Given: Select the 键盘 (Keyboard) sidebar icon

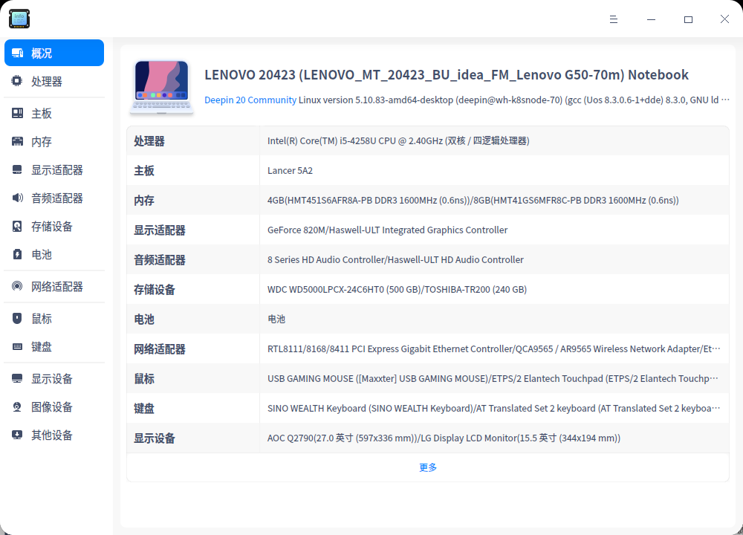Looking at the screenshot, I should (16, 346).
